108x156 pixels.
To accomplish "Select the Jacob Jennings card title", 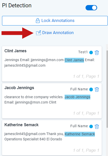I will pyautogui.click(x=19, y=88).
